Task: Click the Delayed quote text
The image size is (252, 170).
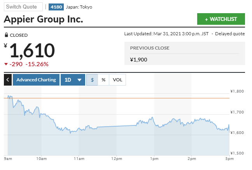Action: pos(230,34)
